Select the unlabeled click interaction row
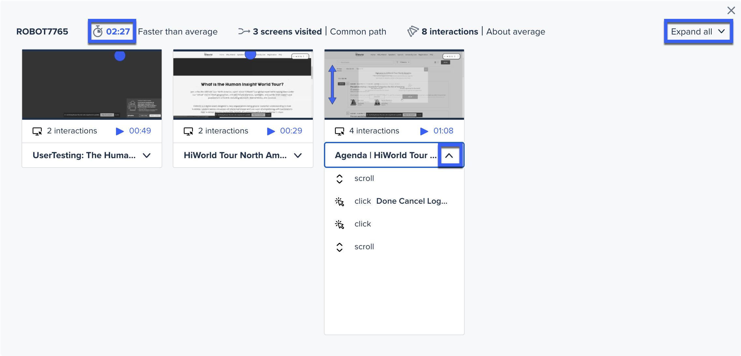The width and height of the screenshot is (741, 356). click(x=394, y=224)
